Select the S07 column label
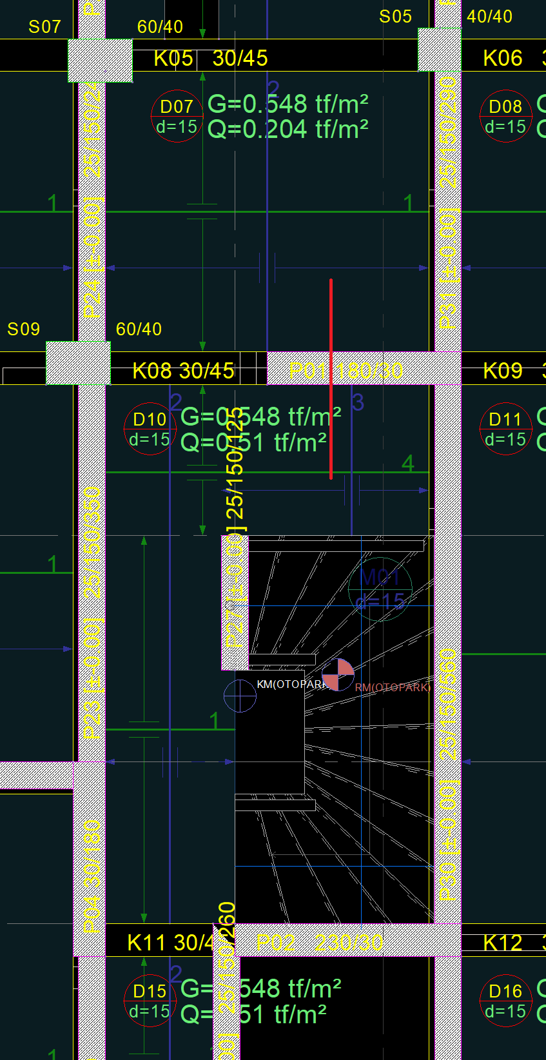This screenshot has height=1060, width=546. 44,26
